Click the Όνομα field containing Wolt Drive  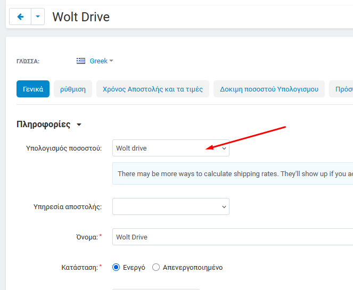tap(233, 237)
